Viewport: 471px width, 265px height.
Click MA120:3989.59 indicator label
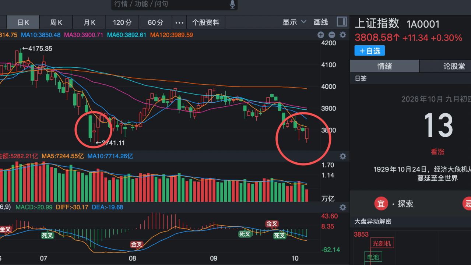tap(171, 35)
